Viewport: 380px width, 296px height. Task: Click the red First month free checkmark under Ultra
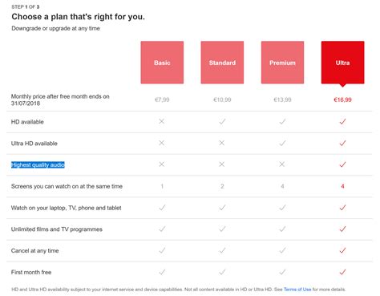342,272
